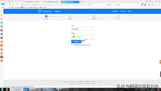Click the browser back arrow

pyautogui.click(x=7, y=5)
